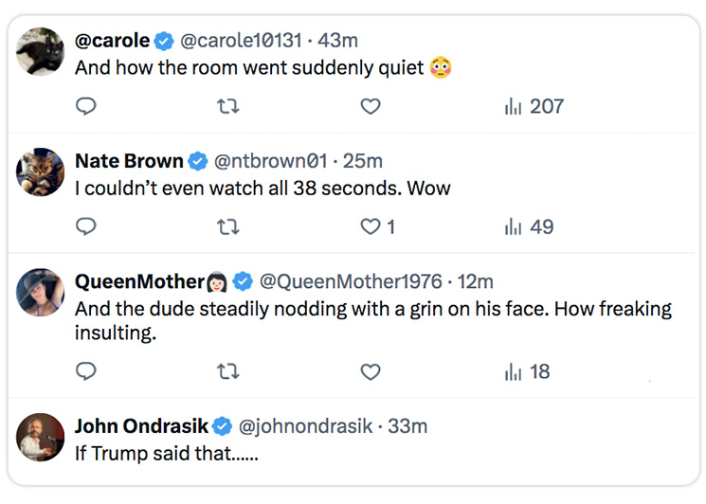Retweet QueenMother's tweet

pos(228,372)
